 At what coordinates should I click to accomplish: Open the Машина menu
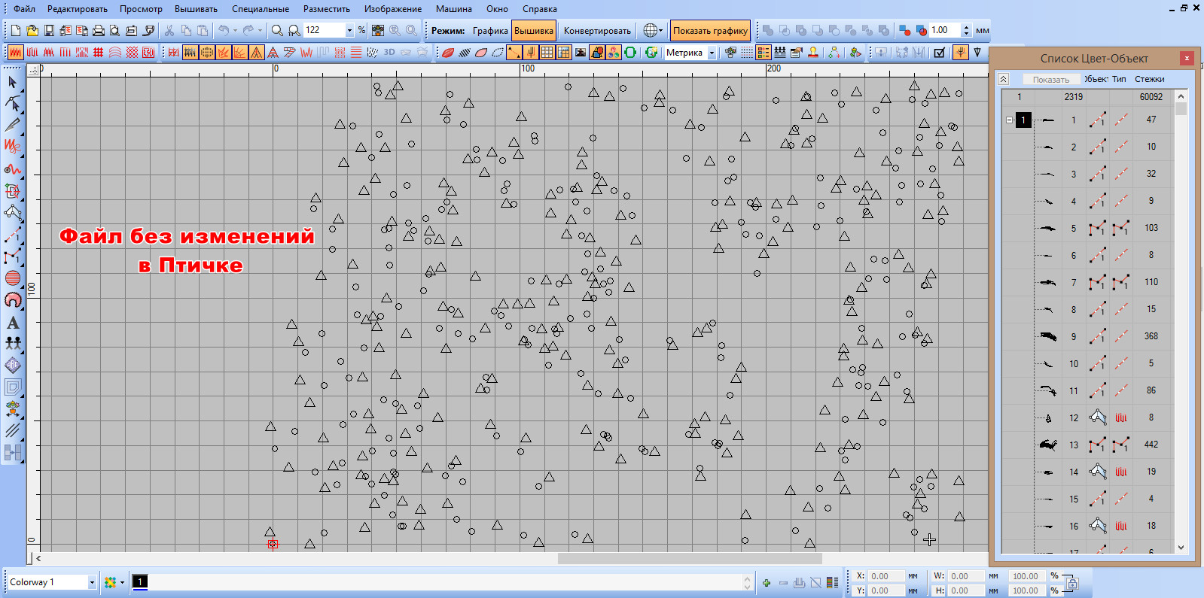coord(454,9)
